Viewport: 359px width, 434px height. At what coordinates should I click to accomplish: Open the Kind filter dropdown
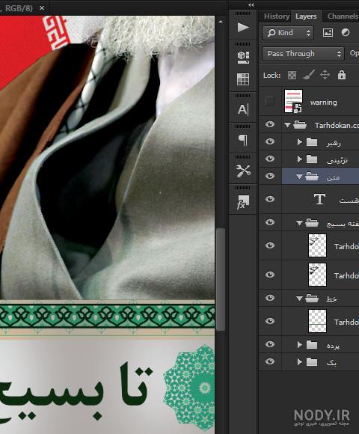pos(288,33)
